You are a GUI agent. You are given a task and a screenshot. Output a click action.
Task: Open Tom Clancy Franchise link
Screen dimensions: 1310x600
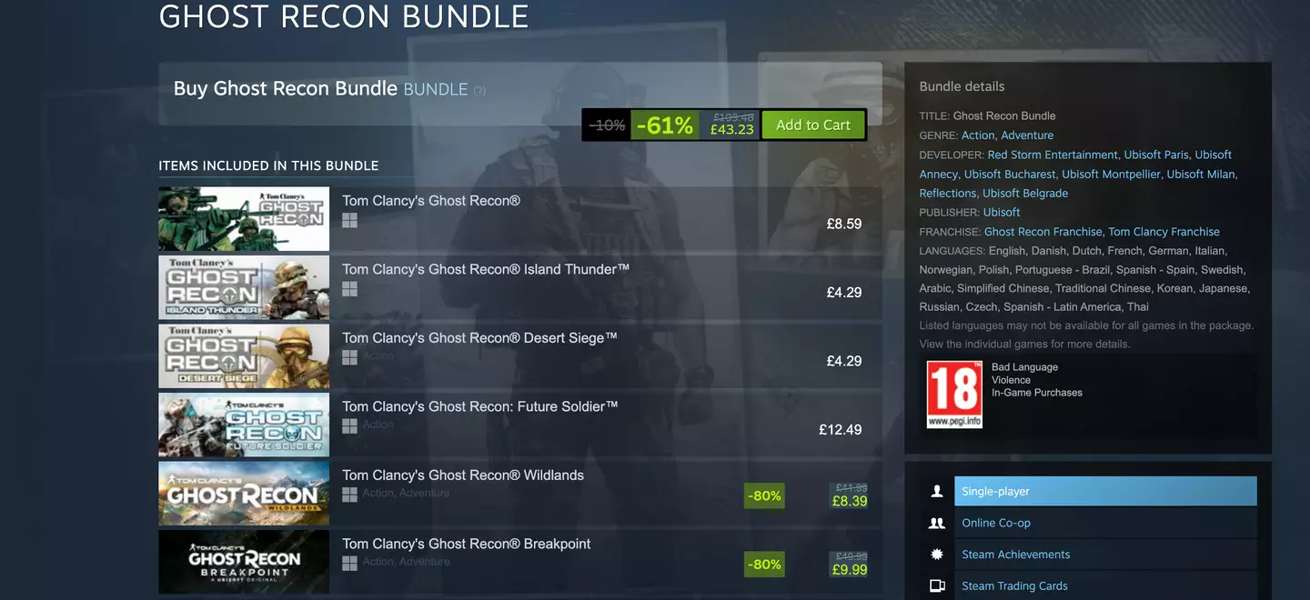click(x=1164, y=232)
